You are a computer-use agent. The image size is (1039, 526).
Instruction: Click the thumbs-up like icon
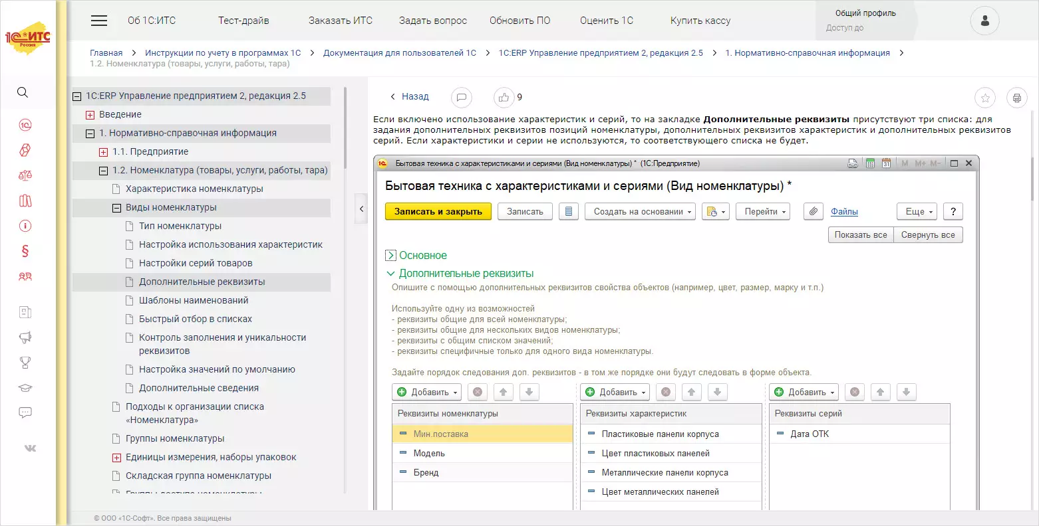[x=504, y=98]
